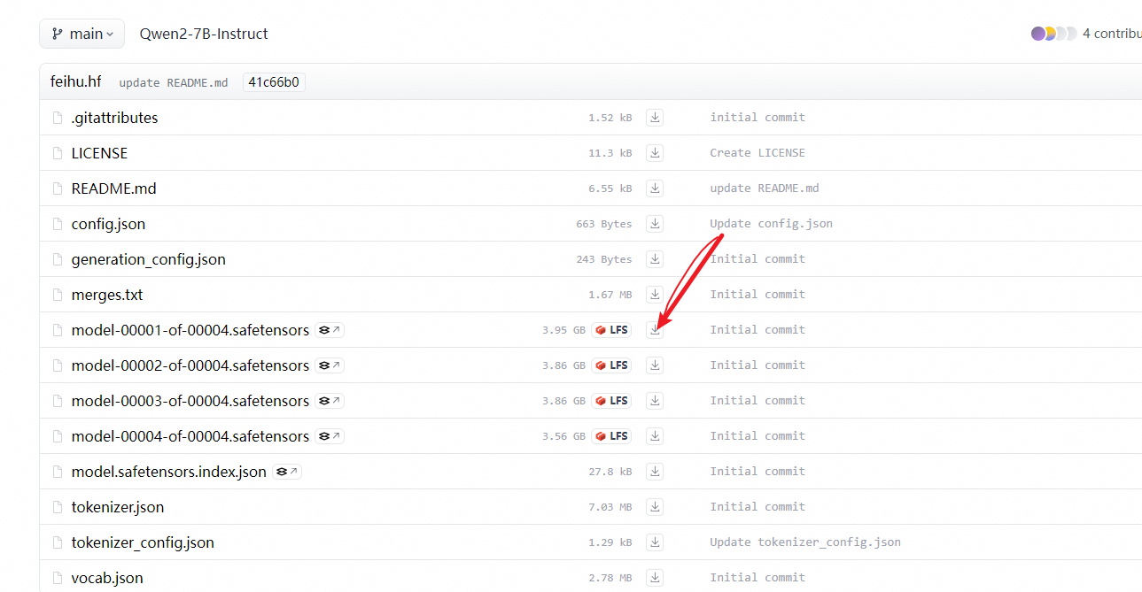Open 'Initial commit' for merges.txt

(757, 295)
